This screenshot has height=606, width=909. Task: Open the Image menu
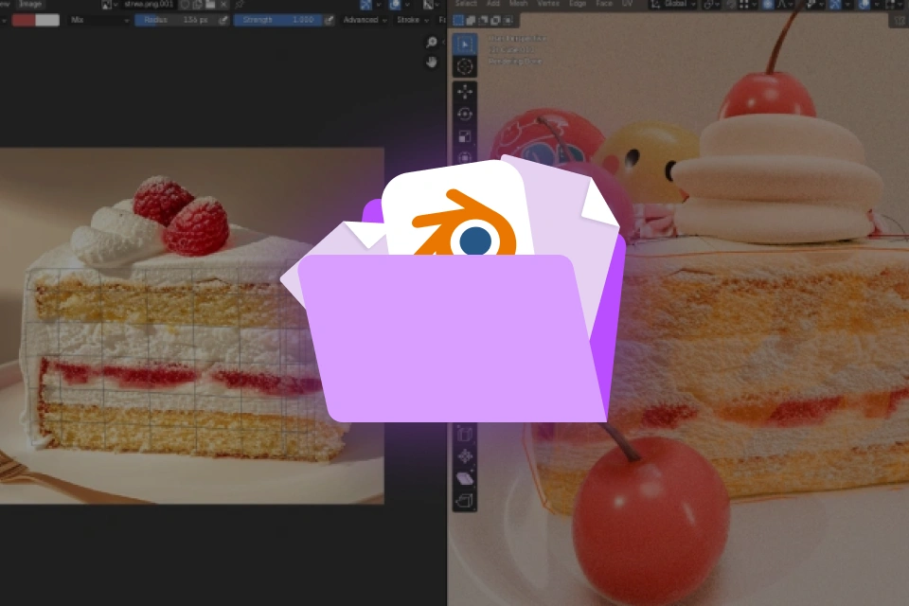[30, 4]
